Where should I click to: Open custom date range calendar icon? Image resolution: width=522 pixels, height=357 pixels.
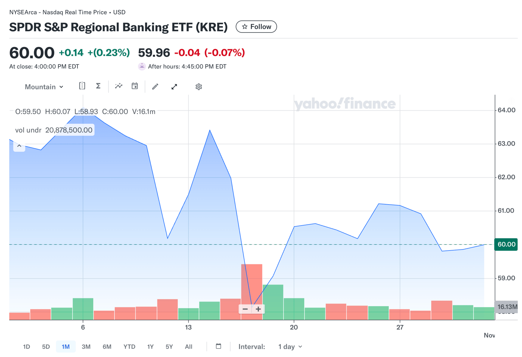218,346
